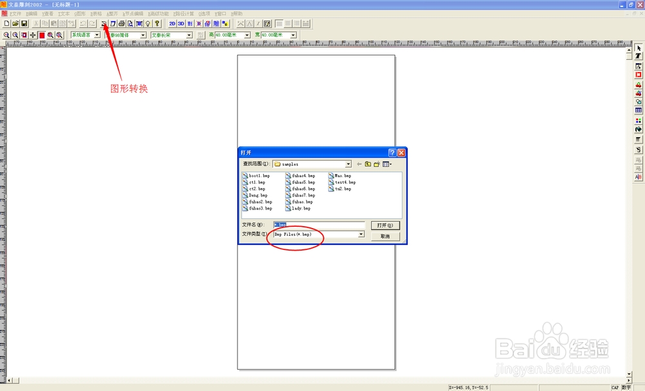Select file ct1.bmp
Image resolution: width=645 pixels, height=391 pixels.
pos(253,182)
